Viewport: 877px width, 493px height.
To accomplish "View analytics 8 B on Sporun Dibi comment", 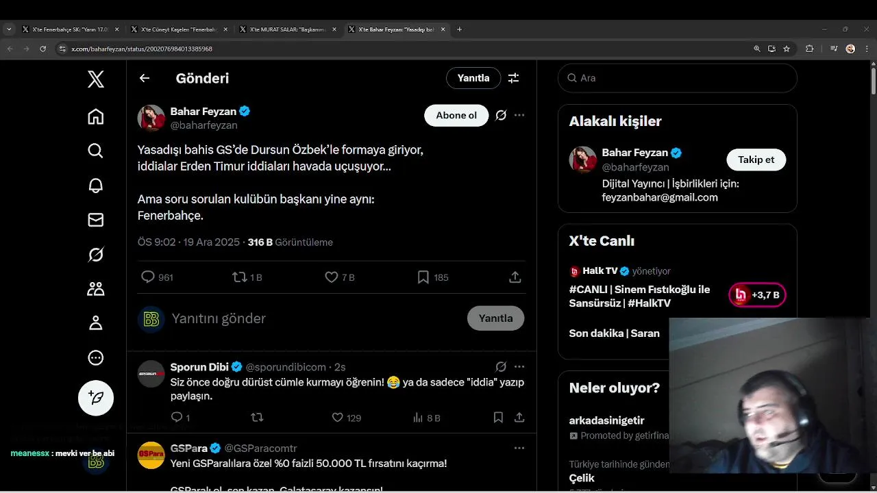I will coord(427,417).
